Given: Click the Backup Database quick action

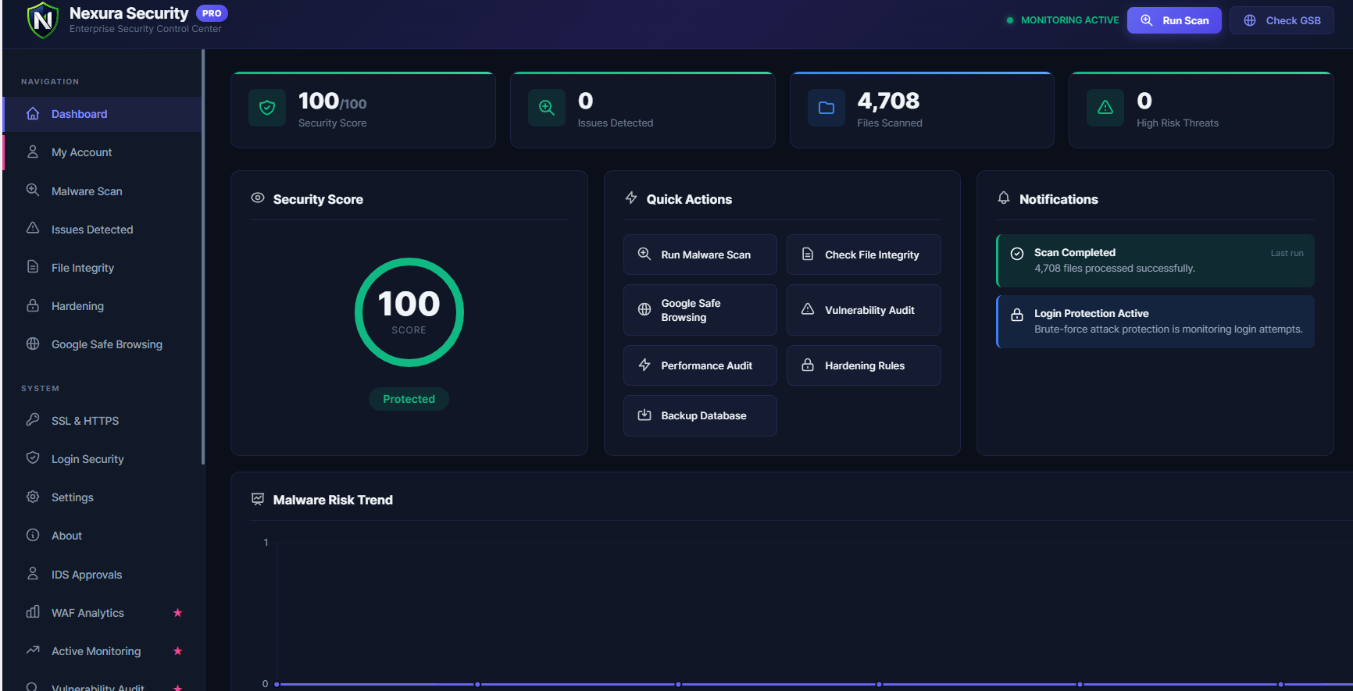Looking at the screenshot, I should [700, 415].
